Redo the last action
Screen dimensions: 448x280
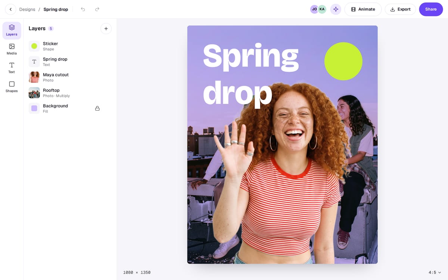[x=97, y=9]
